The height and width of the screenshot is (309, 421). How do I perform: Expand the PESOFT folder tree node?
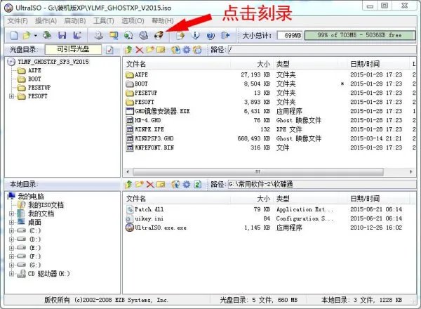(x=11, y=96)
